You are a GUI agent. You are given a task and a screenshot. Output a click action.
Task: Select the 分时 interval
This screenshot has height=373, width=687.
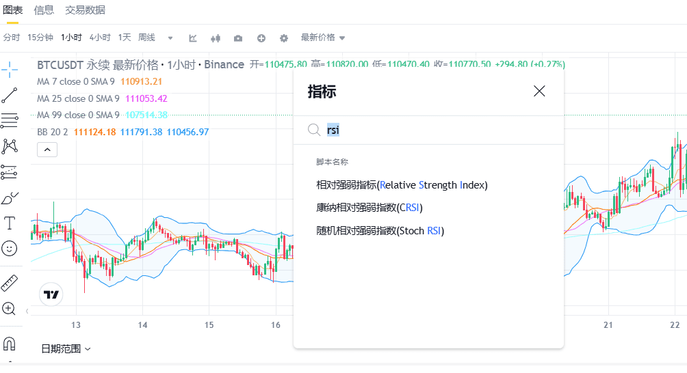[12, 38]
